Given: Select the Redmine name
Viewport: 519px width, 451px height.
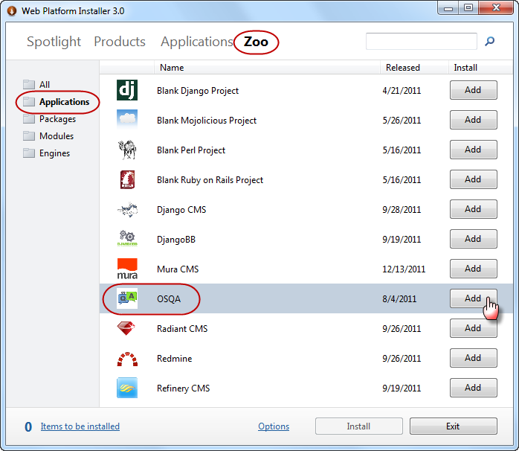Looking at the screenshot, I should coord(175,359).
